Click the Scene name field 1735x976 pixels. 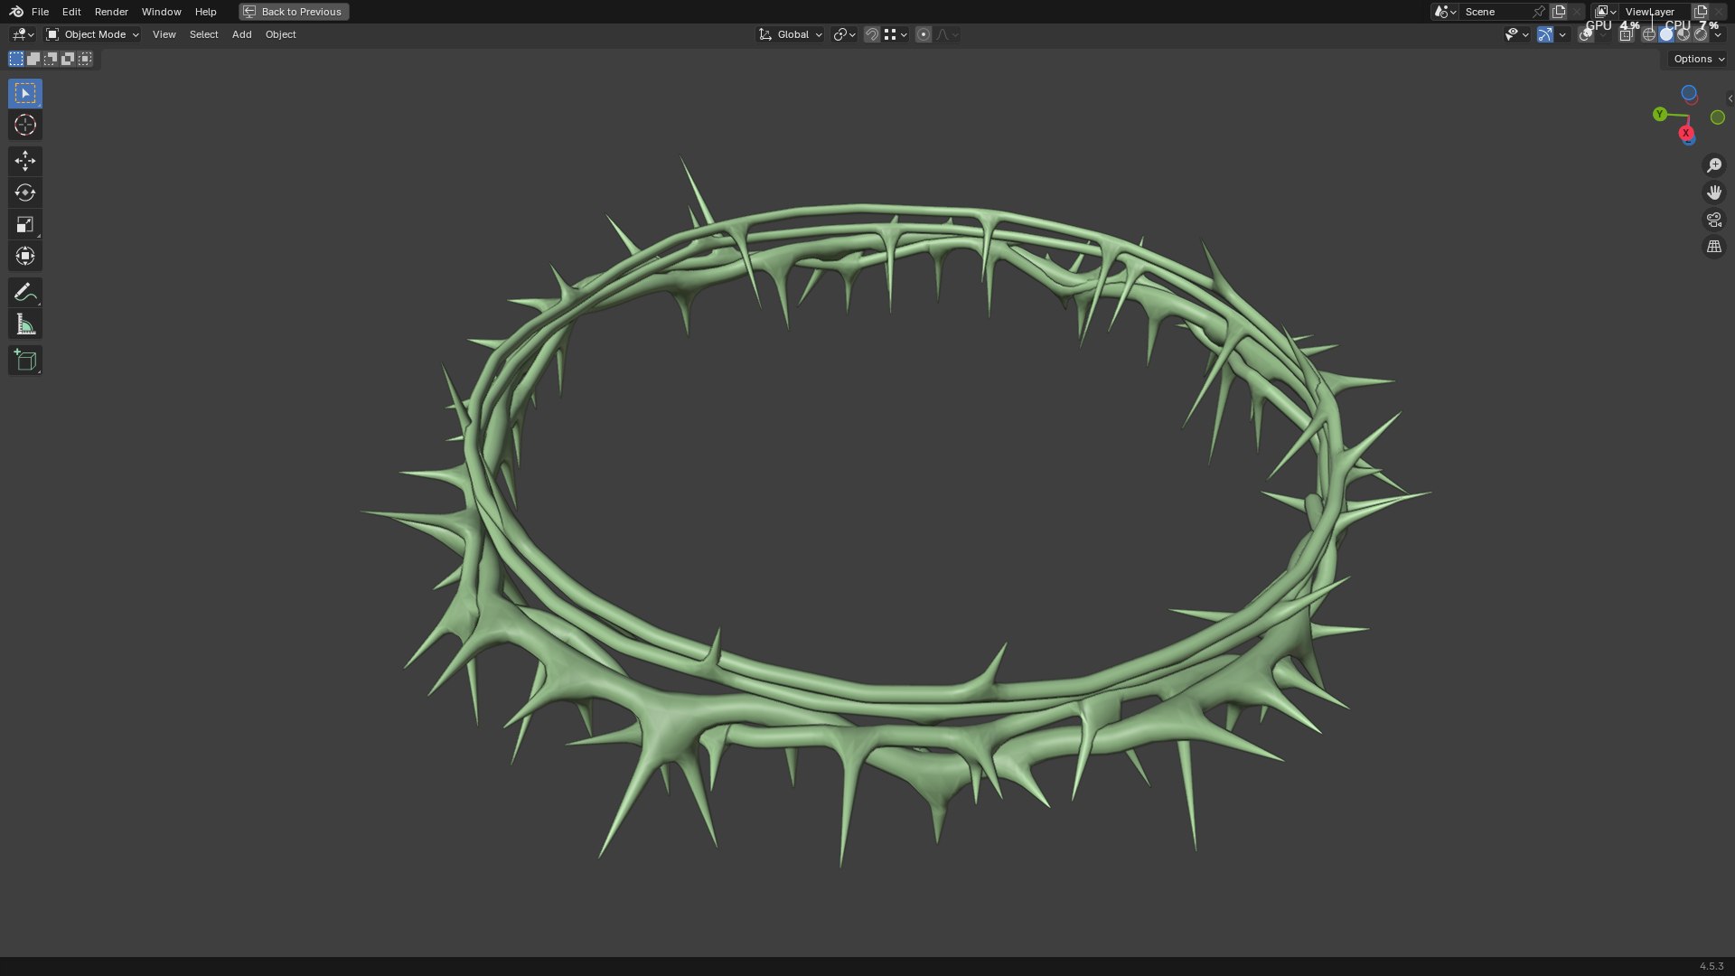pyautogui.click(x=1496, y=12)
